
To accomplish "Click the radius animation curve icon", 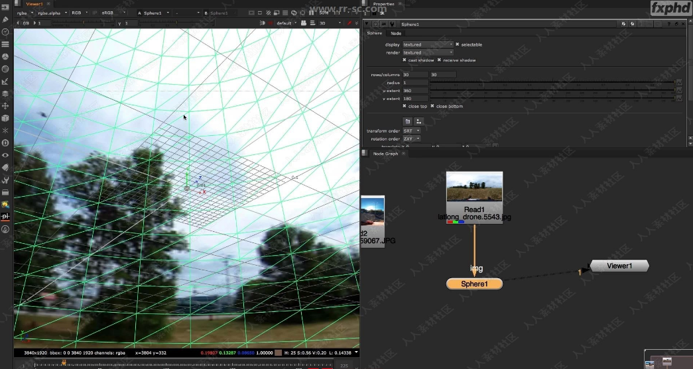I will tap(679, 83).
